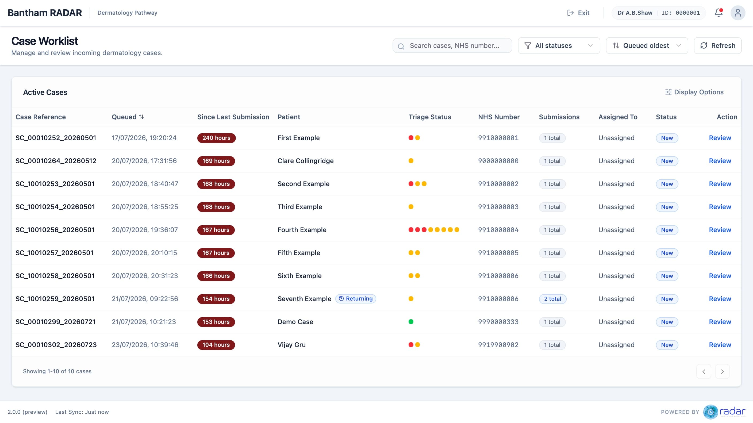Review the Second Example case
Viewport: 753px width, 423px height.
720,184
